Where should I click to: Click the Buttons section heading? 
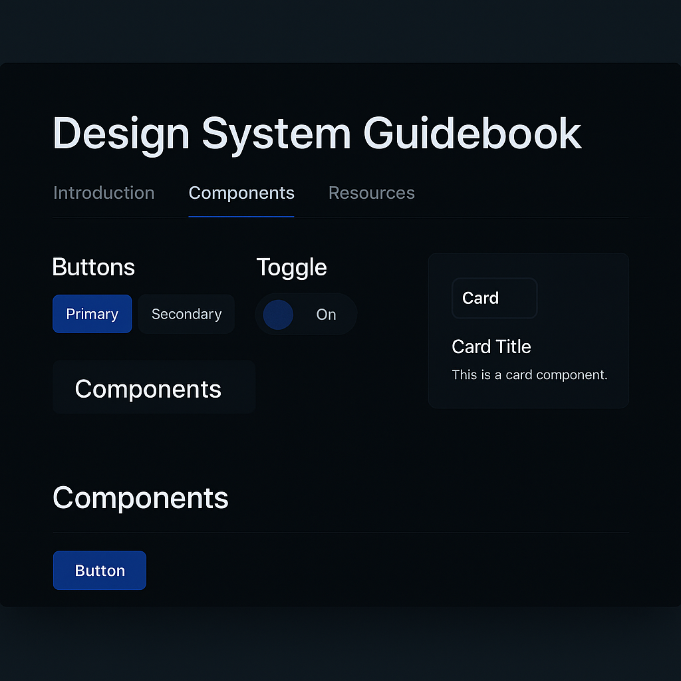coord(93,267)
